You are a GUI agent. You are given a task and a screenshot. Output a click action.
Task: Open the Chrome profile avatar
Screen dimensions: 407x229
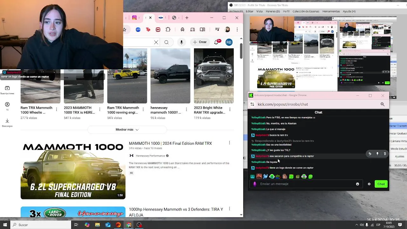227,30
